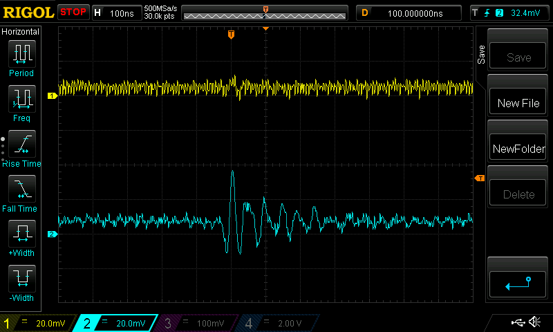Screen dimensions: 553x332
Task: Select disabled channel 3 100mV tab
Action: (198, 323)
